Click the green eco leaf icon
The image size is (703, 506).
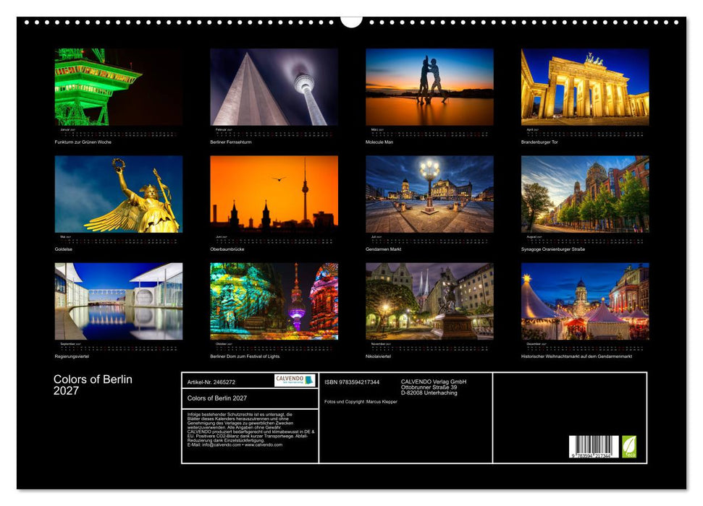629,447
